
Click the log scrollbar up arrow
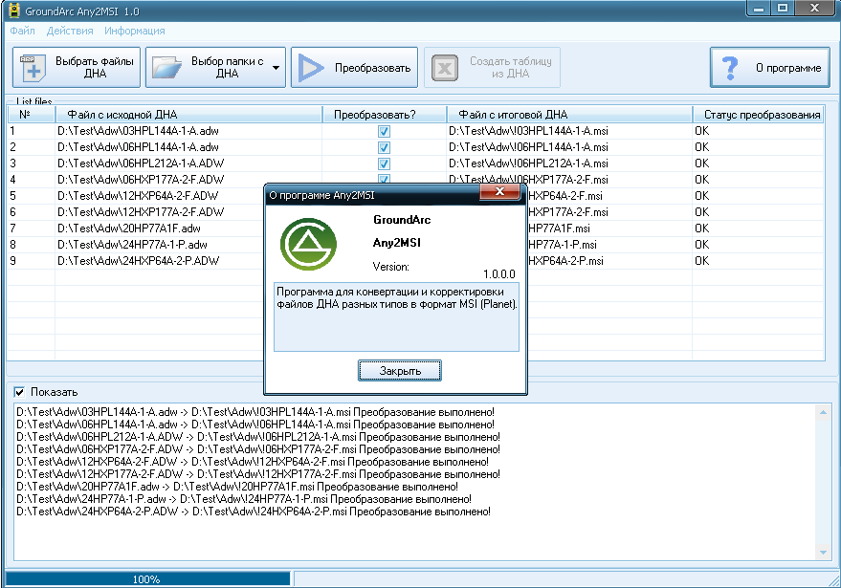click(823, 412)
